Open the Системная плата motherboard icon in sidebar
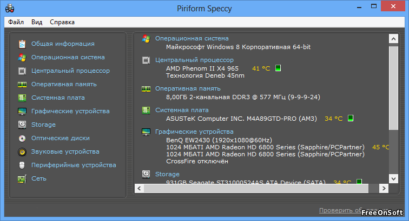 [22, 98]
